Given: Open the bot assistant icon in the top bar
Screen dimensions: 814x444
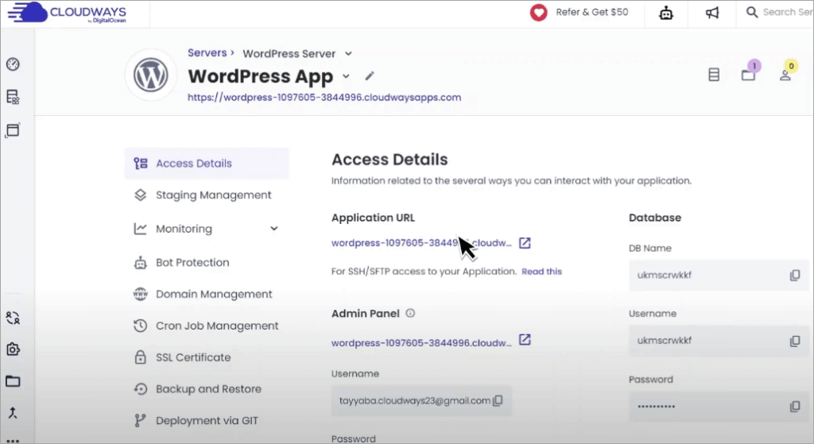Looking at the screenshot, I should click(666, 13).
